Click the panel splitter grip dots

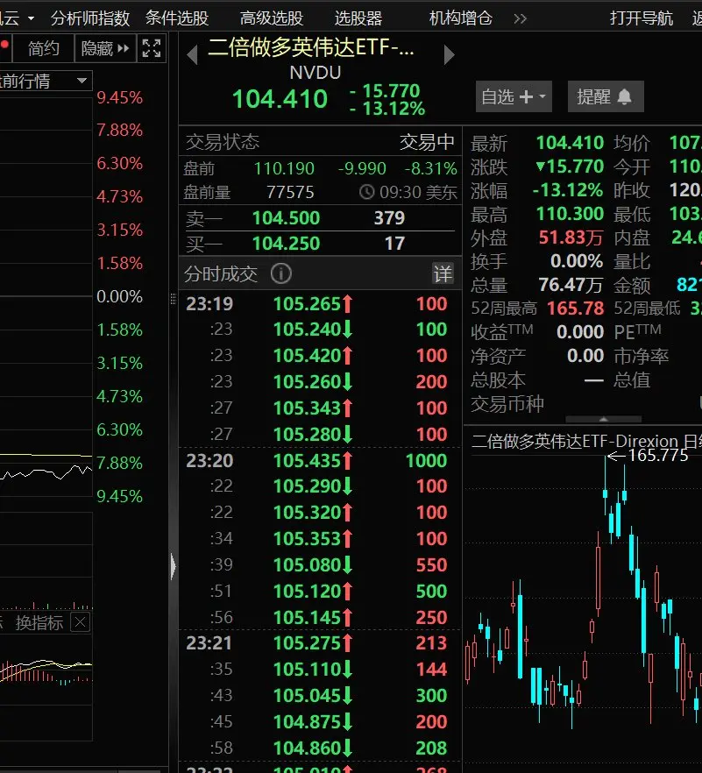[173, 299]
